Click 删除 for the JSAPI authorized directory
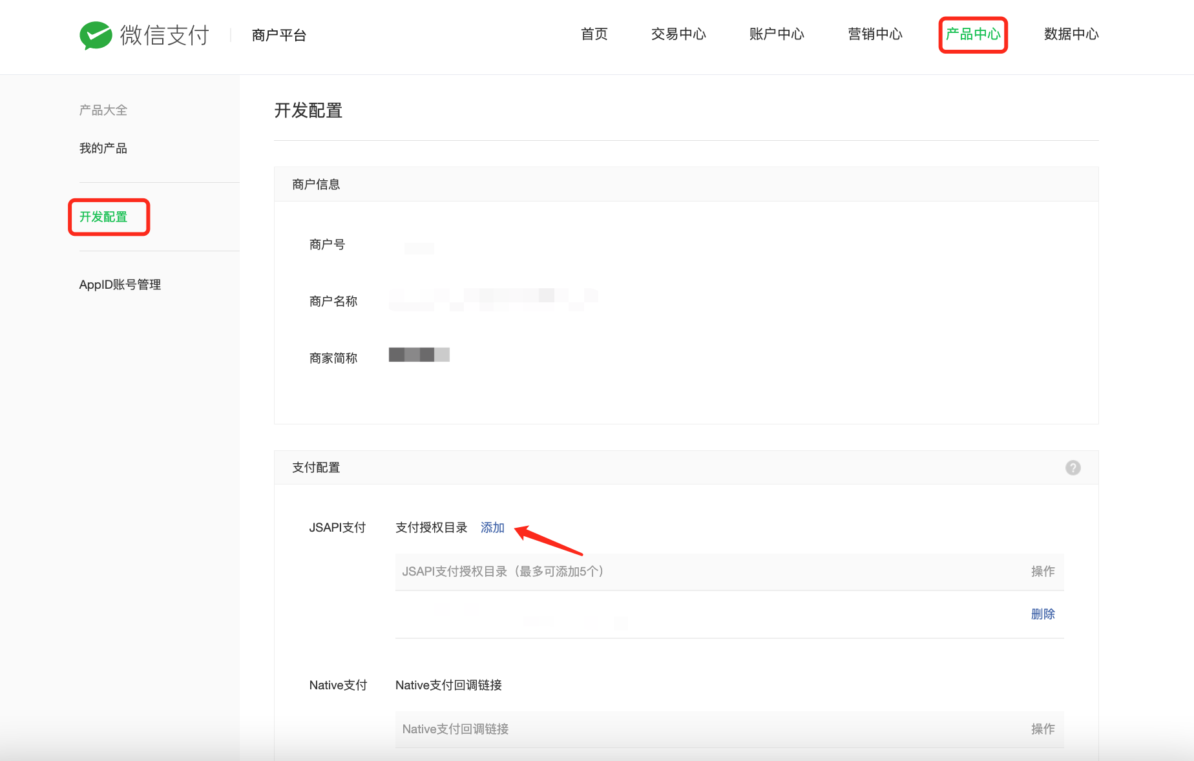Viewport: 1194px width, 761px height. [1043, 614]
